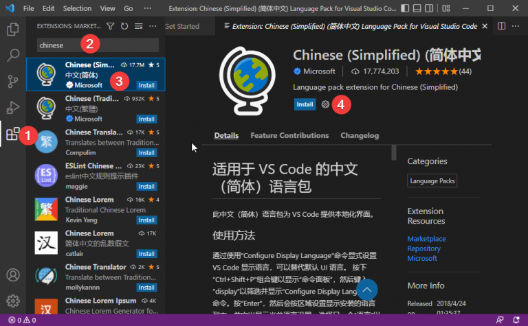The image size is (528, 326).
Task: Switch to the Changelog tab
Action: tap(360, 135)
